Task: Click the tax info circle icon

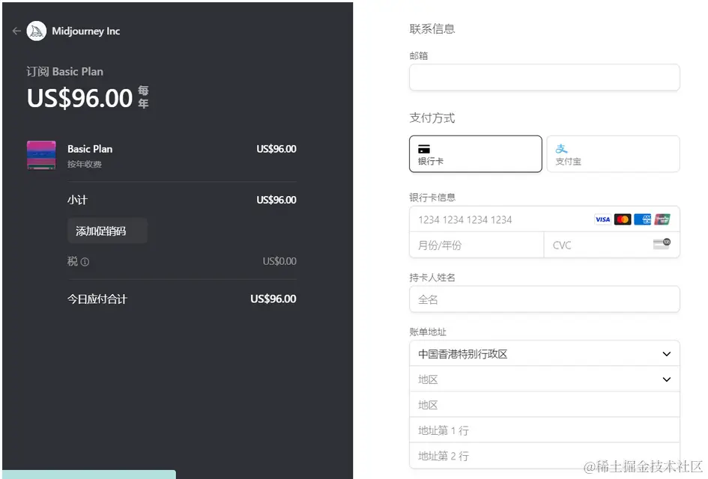Action: (85, 262)
